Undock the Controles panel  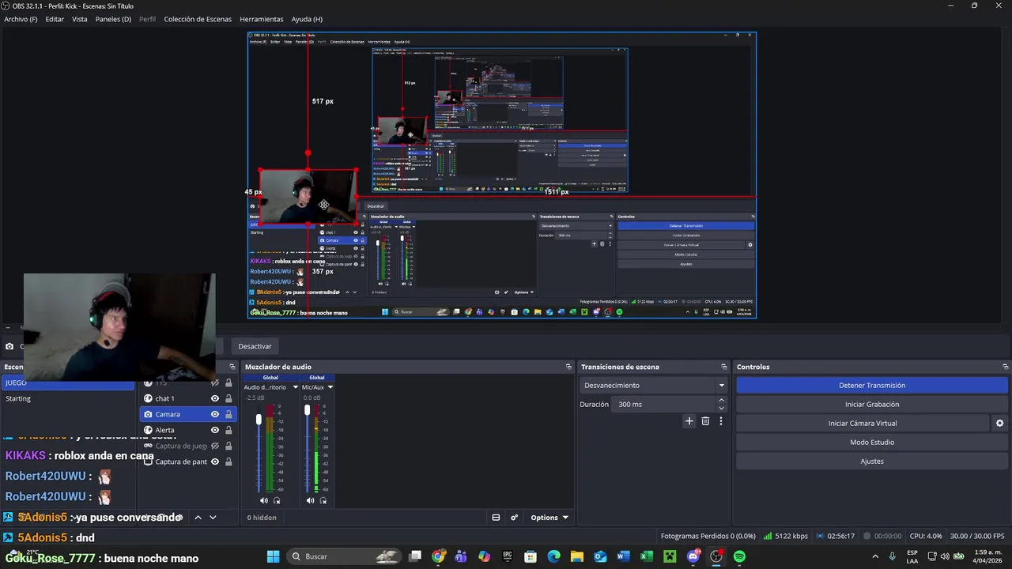click(1006, 367)
